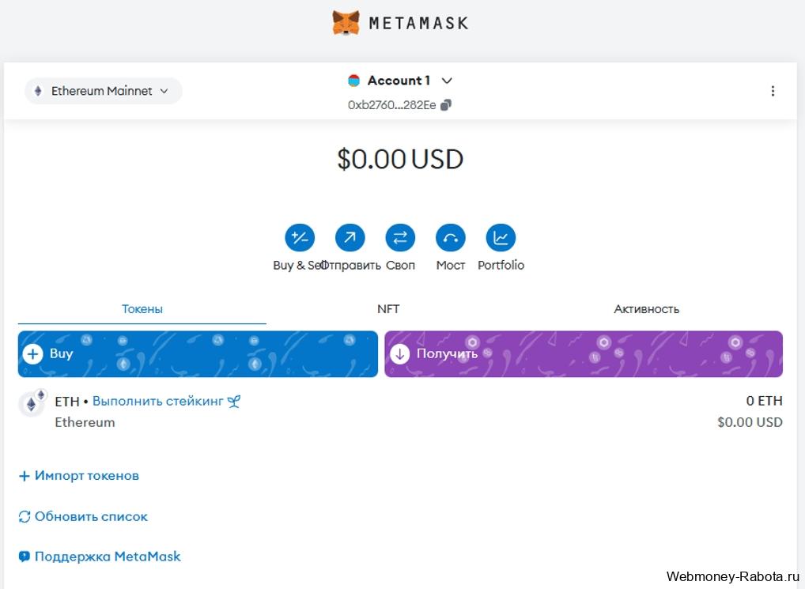This screenshot has width=805, height=589.
Task: Click the Account 1 avatar circle
Action: [x=353, y=81]
